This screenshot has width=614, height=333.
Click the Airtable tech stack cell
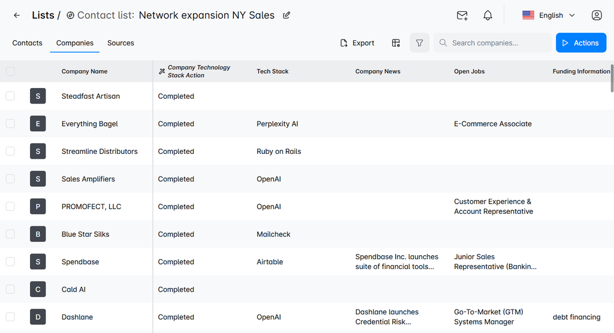[270, 262]
